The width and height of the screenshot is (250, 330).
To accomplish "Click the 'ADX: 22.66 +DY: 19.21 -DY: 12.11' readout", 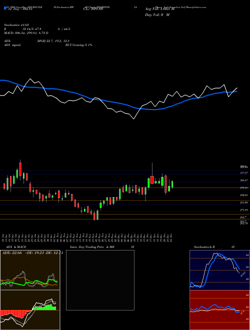I will (32, 253).
